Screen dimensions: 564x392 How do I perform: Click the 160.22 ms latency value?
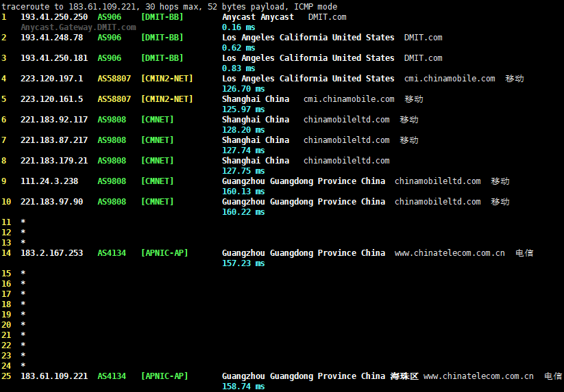pyautogui.click(x=243, y=212)
